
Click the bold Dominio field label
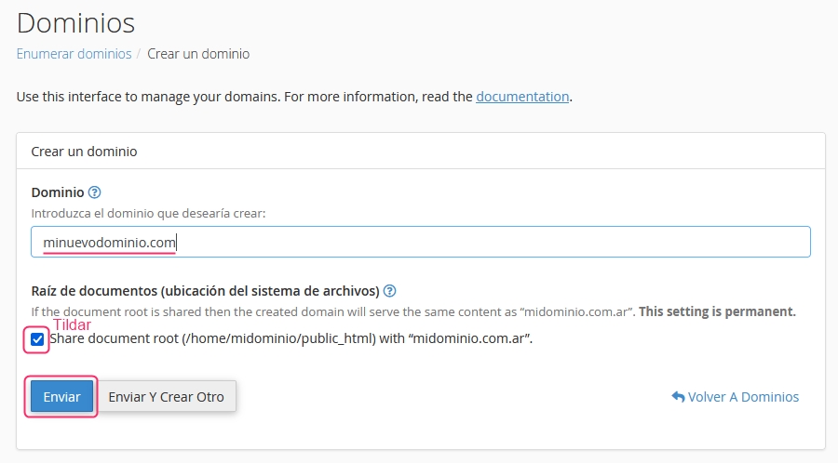tap(58, 192)
